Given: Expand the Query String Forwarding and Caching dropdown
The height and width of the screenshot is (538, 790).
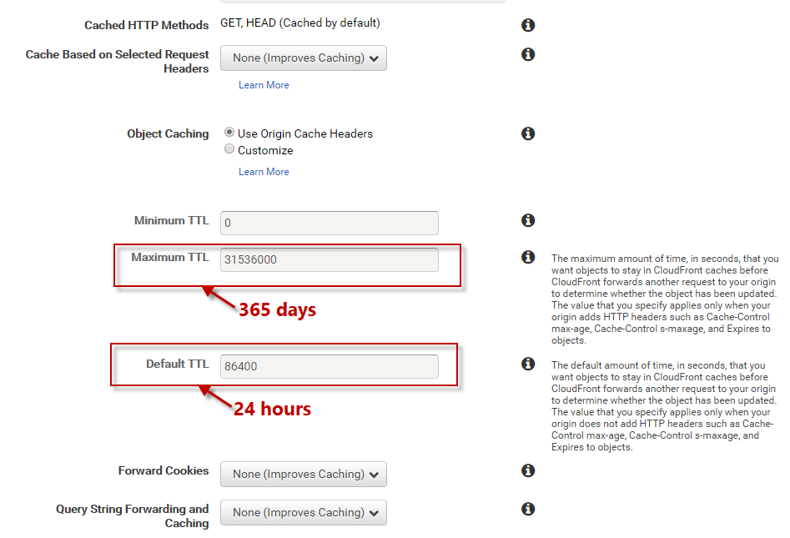Looking at the screenshot, I should [x=304, y=512].
